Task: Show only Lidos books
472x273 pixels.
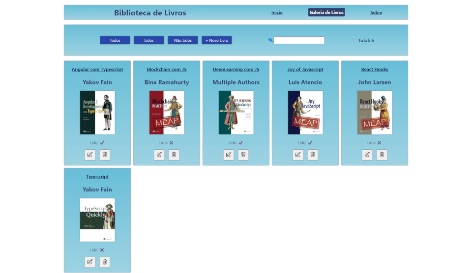Action: click(149, 40)
